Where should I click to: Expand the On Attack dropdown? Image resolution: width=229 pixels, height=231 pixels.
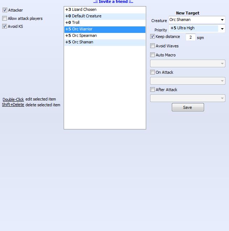pyautogui.click(x=187, y=81)
